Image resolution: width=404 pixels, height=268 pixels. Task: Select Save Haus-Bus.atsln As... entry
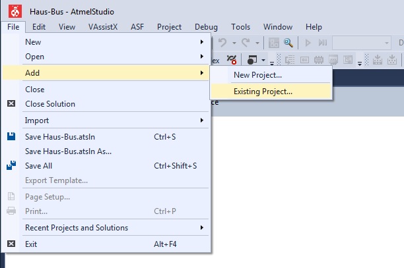tap(106, 151)
